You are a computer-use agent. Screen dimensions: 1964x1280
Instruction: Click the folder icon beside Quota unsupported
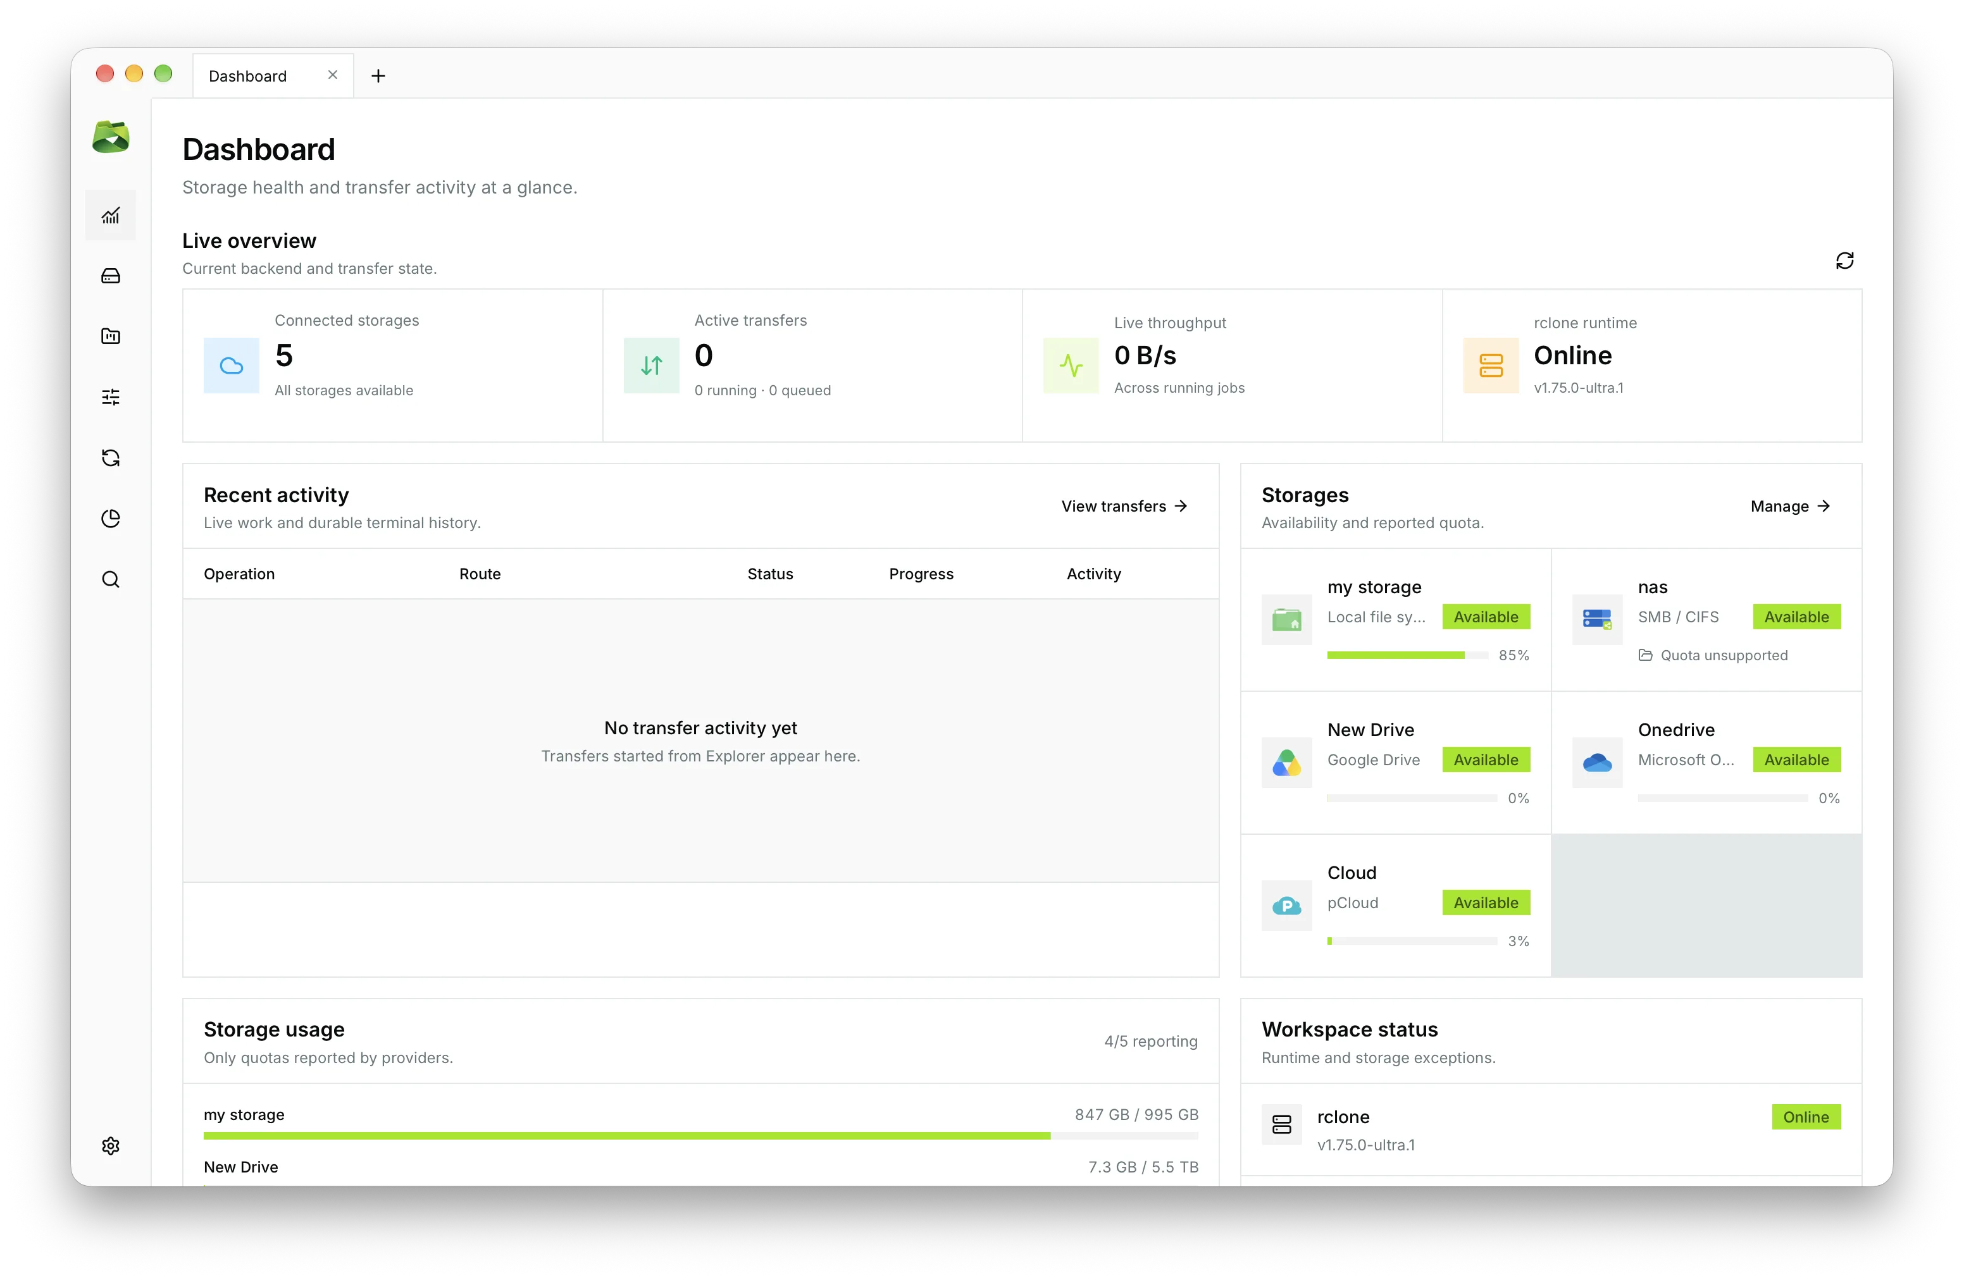click(1646, 655)
